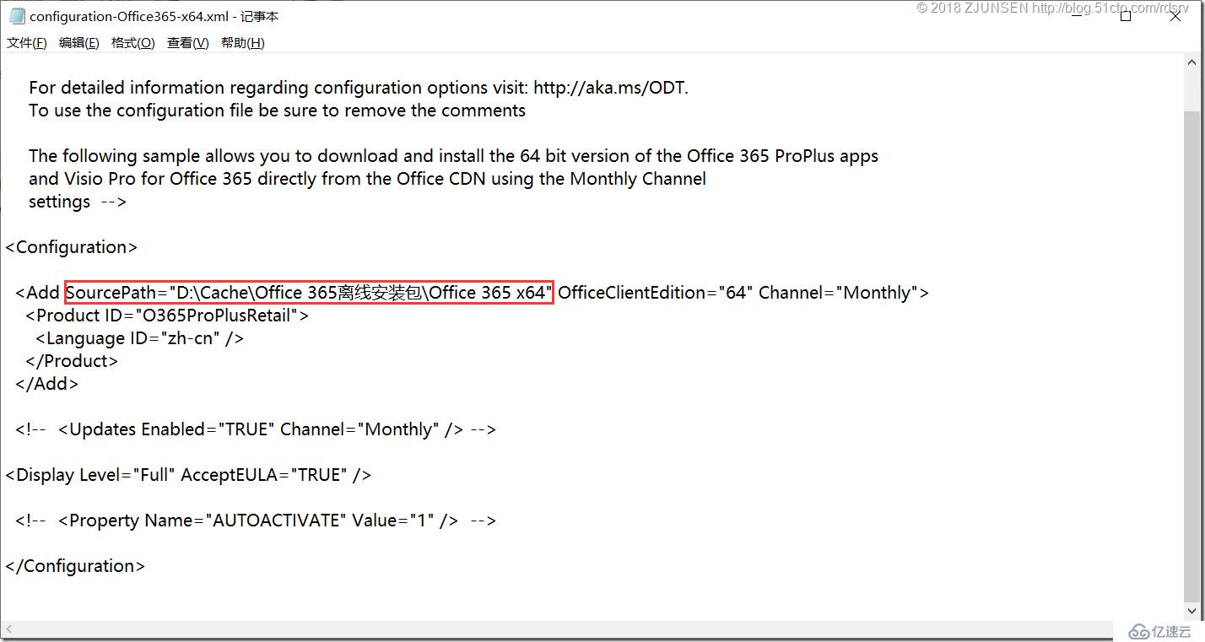
Task: Click the line starting 'To use the configuration file'
Action: click(x=277, y=111)
